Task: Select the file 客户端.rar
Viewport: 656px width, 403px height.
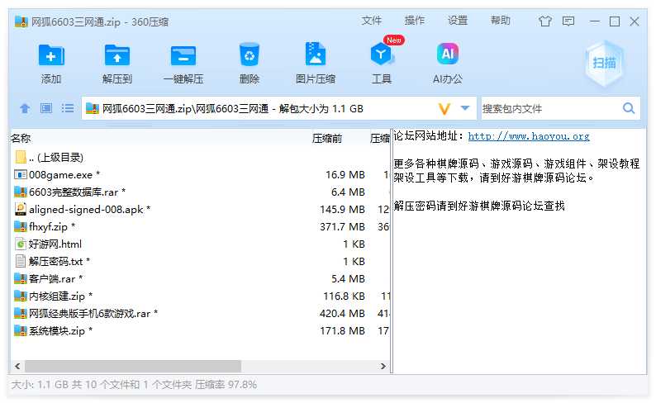Action: 200,279
